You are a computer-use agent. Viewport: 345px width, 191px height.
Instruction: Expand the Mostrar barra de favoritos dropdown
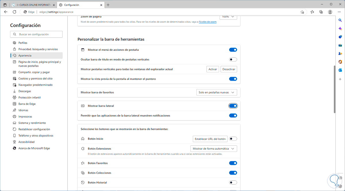pos(216,92)
